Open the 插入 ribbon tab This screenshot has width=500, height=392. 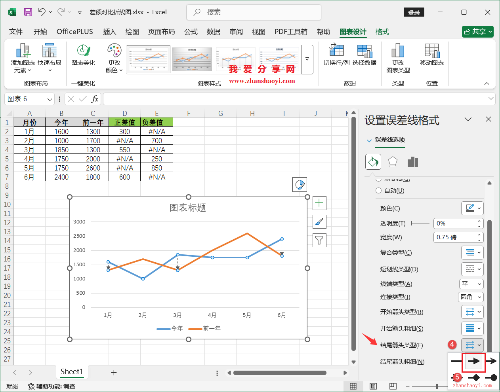pos(109,32)
